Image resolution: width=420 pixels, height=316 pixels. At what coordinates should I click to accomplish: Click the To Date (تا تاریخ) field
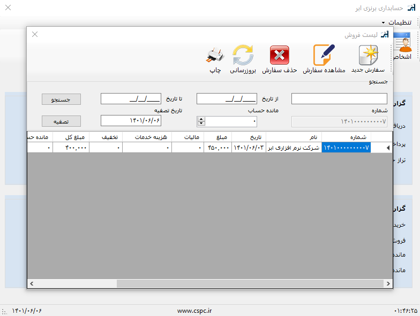(x=131, y=99)
